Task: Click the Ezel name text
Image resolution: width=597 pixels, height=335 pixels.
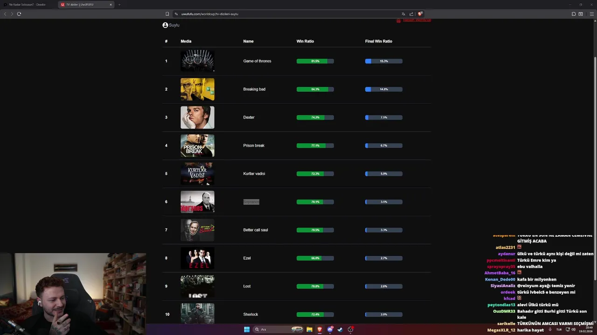Action: [x=247, y=258]
